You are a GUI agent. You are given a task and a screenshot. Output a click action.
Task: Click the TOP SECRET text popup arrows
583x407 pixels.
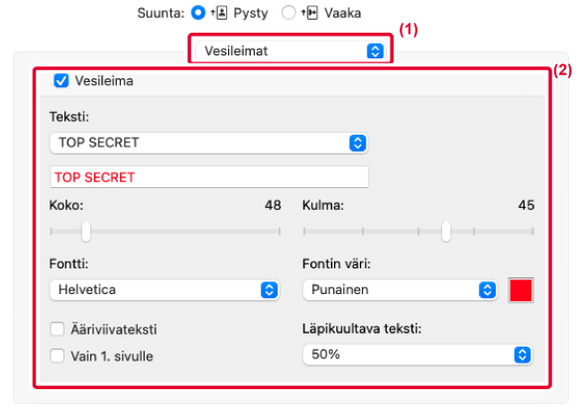click(x=358, y=143)
